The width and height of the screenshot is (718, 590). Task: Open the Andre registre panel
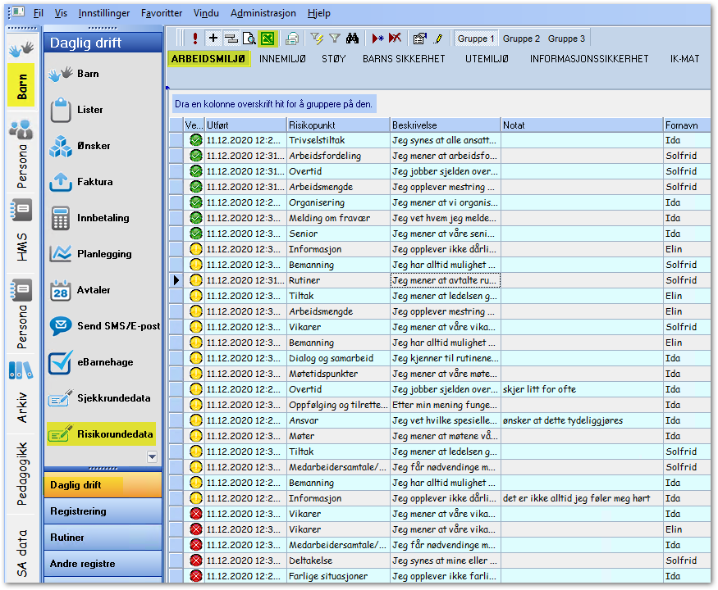103,564
